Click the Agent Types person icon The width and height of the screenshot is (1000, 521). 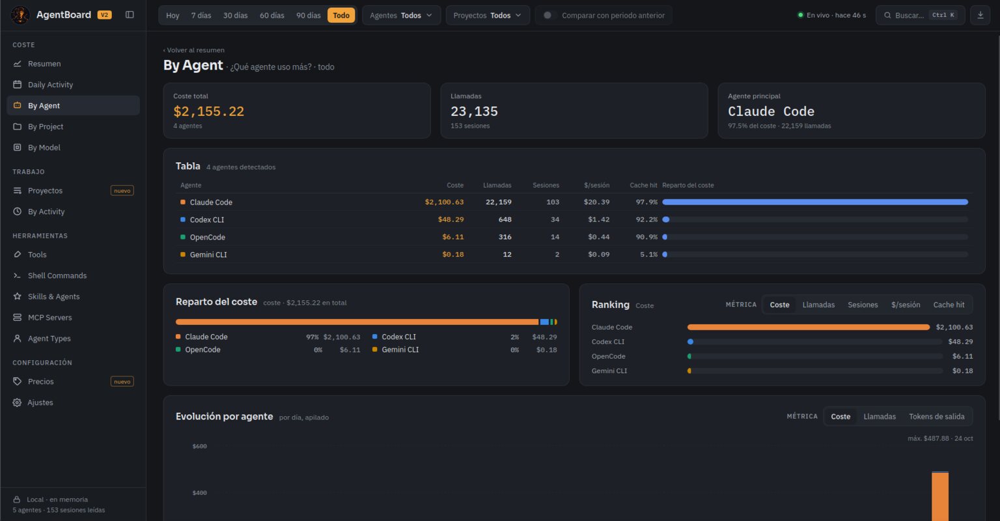pos(18,339)
